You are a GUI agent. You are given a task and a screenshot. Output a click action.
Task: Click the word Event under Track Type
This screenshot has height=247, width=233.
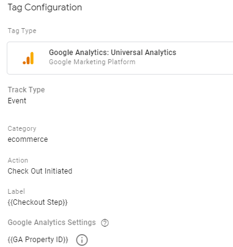(x=17, y=101)
